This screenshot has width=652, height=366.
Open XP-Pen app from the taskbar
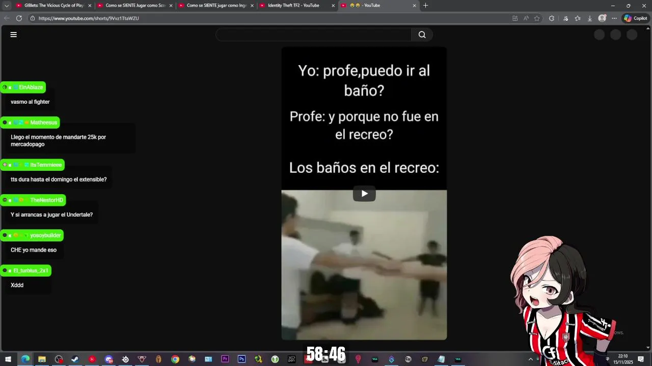pos(291,359)
